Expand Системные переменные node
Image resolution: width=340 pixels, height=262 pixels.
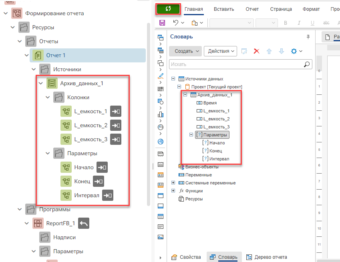tap(173, 183)
